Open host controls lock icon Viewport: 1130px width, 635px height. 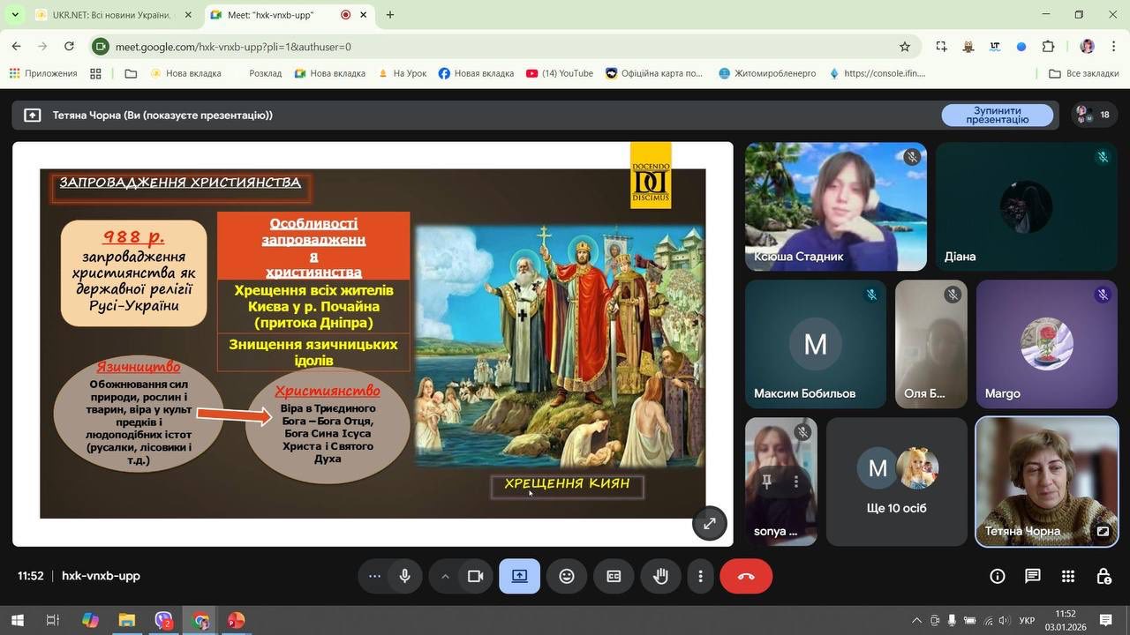1104,576
